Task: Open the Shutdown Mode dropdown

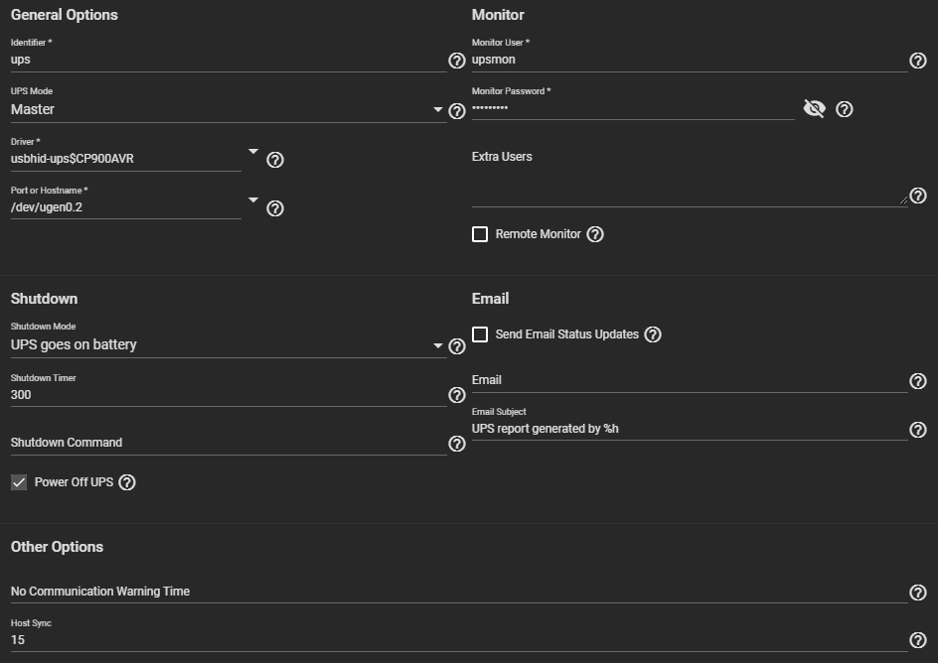Action: pyautogui.click(x=438, y=345)
